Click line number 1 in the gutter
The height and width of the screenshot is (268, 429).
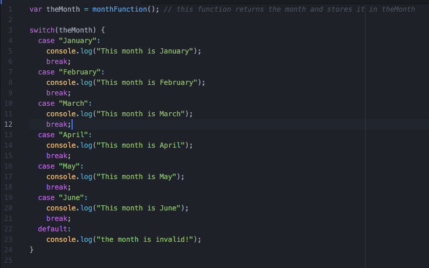coord(10,9)
